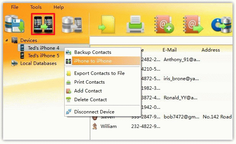Choose Backup Contacts from the context menu

(x=103, y=52)
